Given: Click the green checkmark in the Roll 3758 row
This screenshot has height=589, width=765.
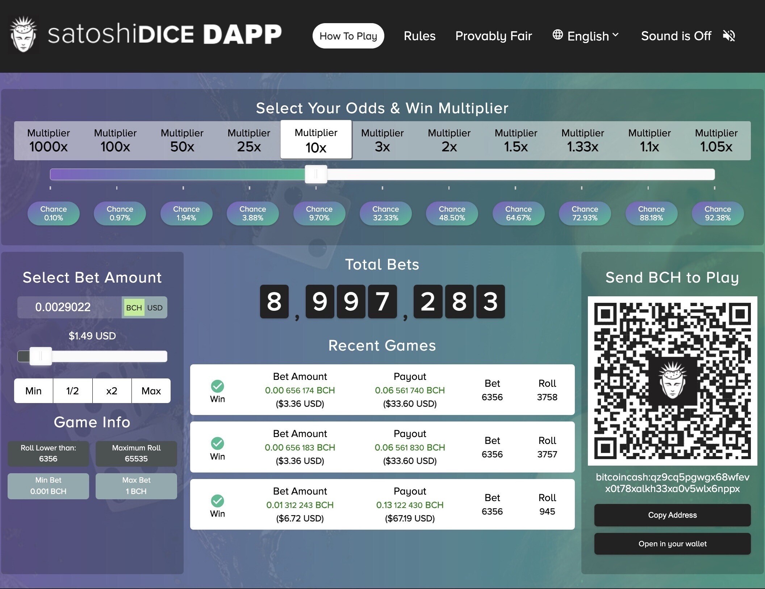Looking at the screenshot, I should point(217,386).
